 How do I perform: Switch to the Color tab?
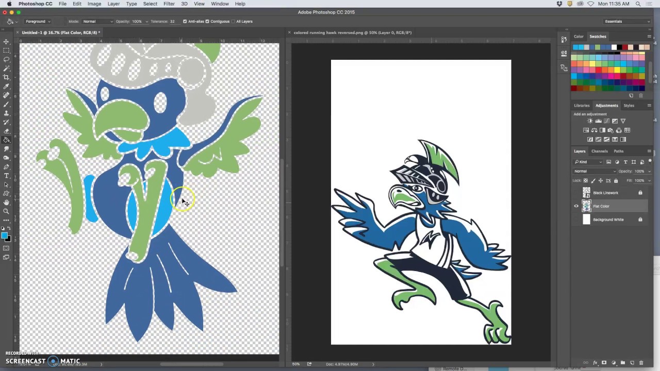pyautogui.click(x=579, y=37)
